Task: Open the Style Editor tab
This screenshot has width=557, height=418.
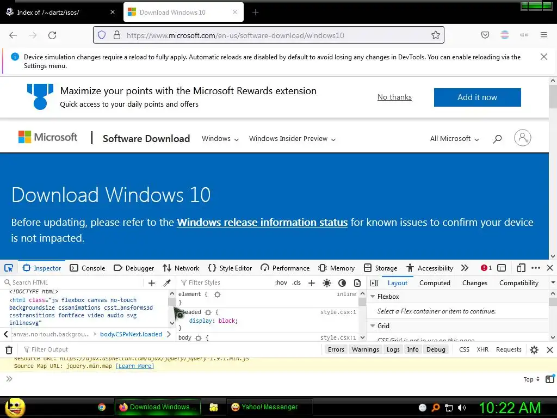Action: pyautogui.click(x=230, y=268)
